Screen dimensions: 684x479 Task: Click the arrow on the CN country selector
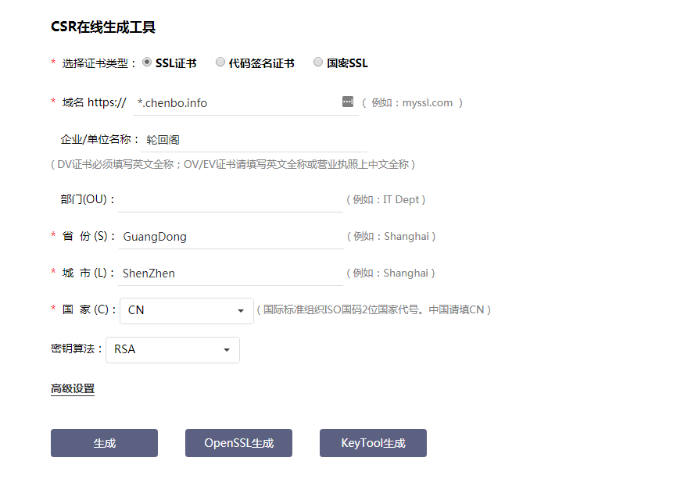pyautogui.click(x=241, y=311)
